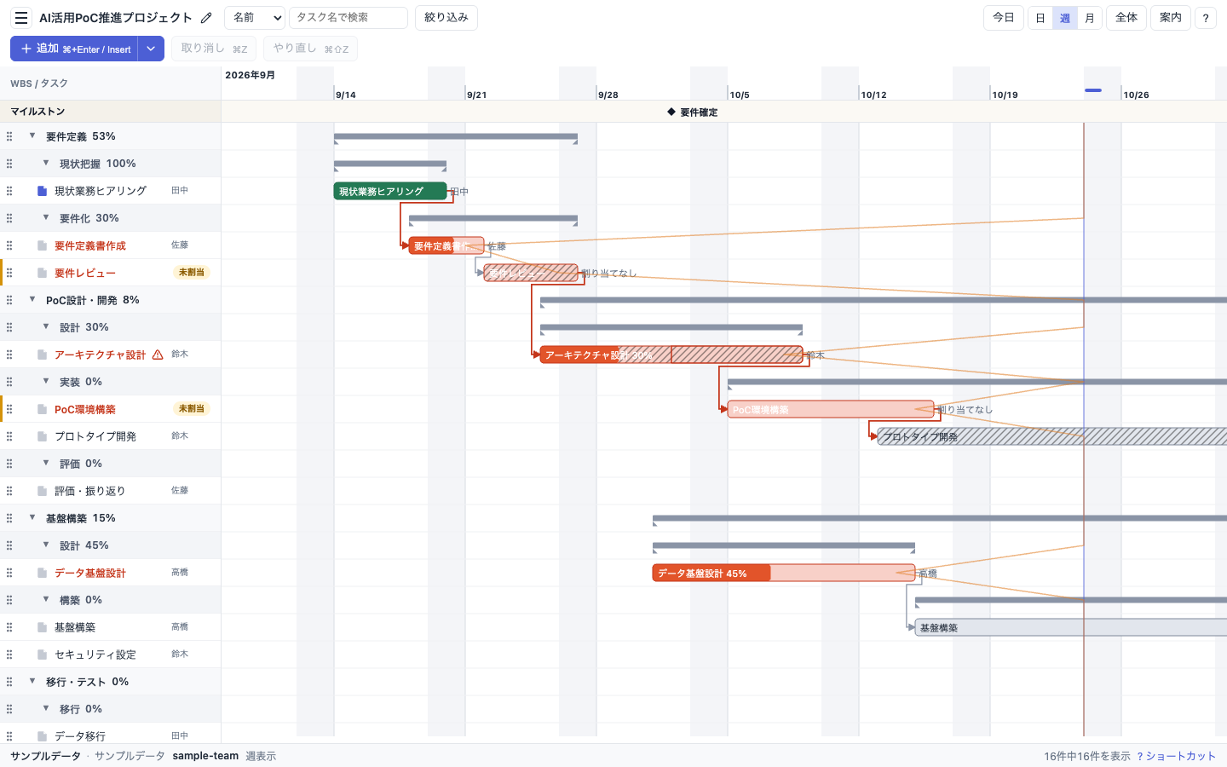Click drag handle of プロトタイプ開発 row

coord(9,436)
